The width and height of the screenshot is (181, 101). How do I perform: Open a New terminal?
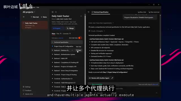pos(154,12)
